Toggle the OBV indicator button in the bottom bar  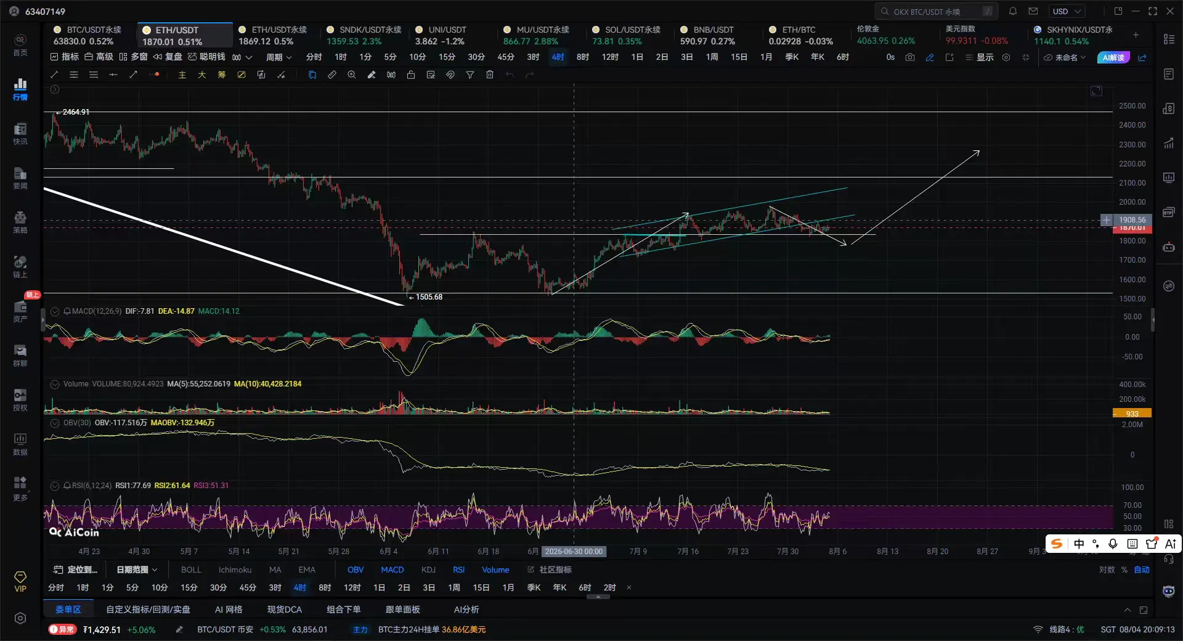pos(356,570)
